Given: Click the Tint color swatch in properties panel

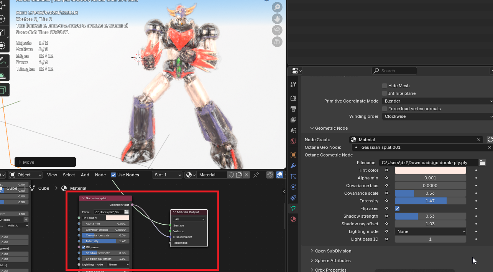Looking at the screenshot, I should click(431, 170).
